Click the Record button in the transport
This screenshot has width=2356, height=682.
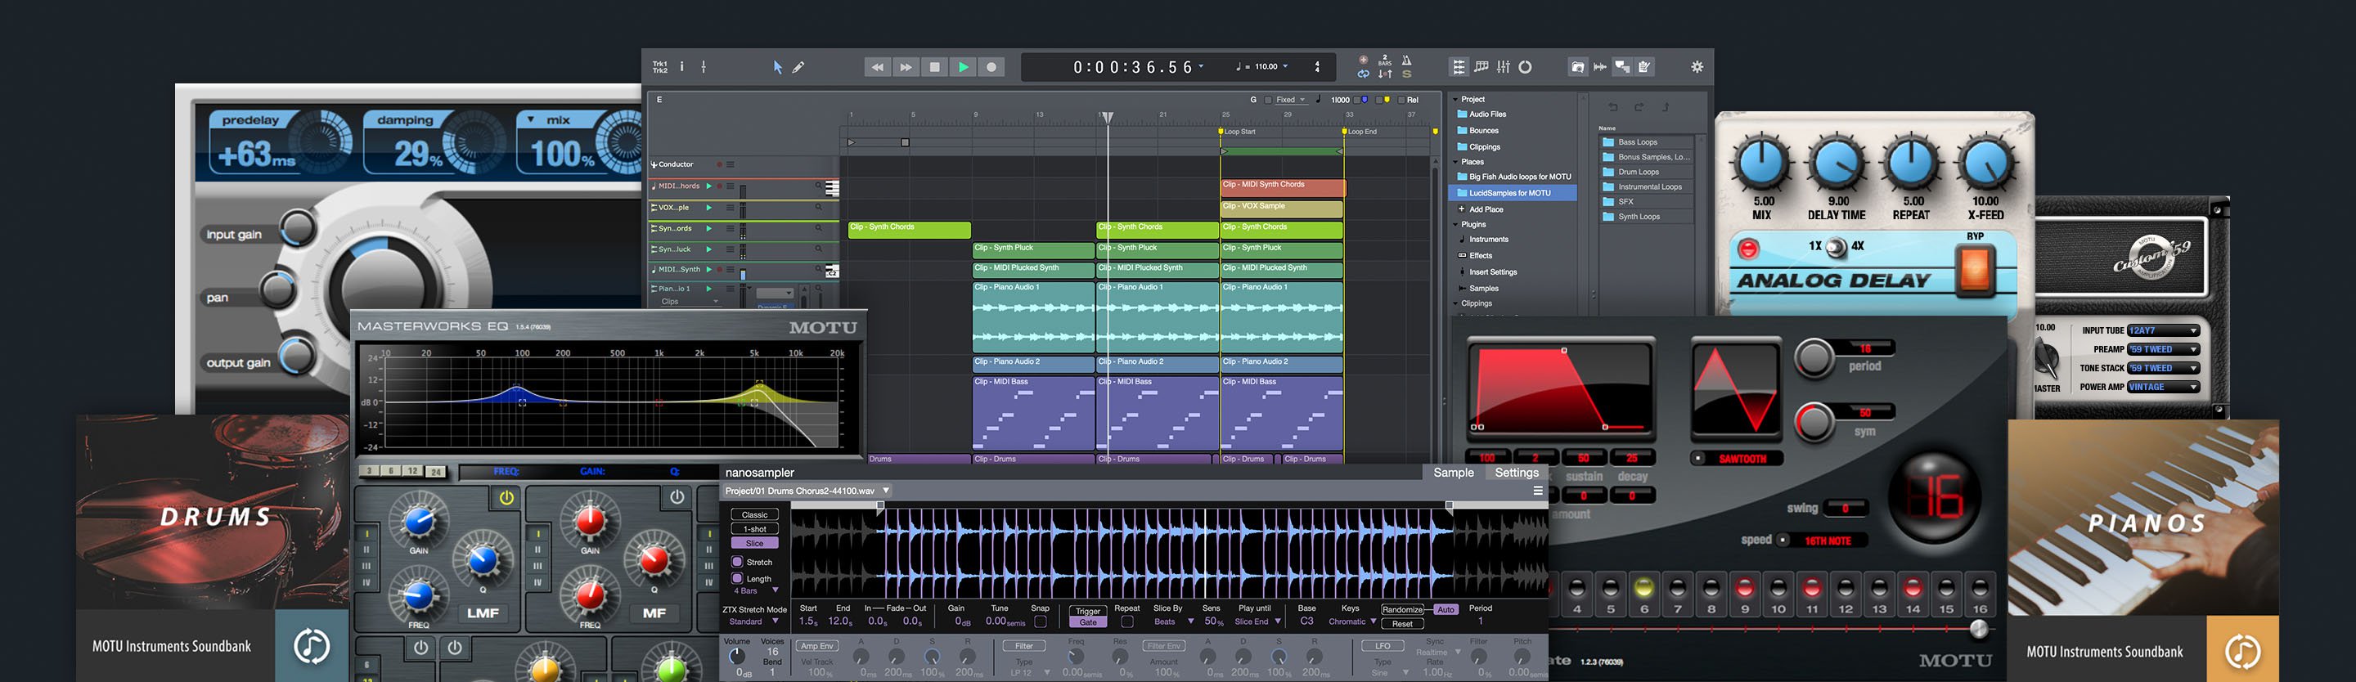pyautogui.click(x=991, y=67)
